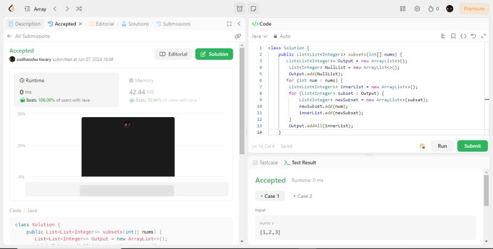Select the Runtime stats card
Image resolution: width=493 pixels, height=249 pixels.
[x=67, y=89]
